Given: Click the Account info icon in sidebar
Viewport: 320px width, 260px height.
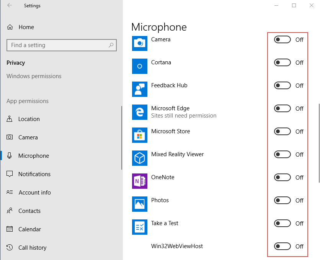Looking at the screenshot, I should click(10, 192).
